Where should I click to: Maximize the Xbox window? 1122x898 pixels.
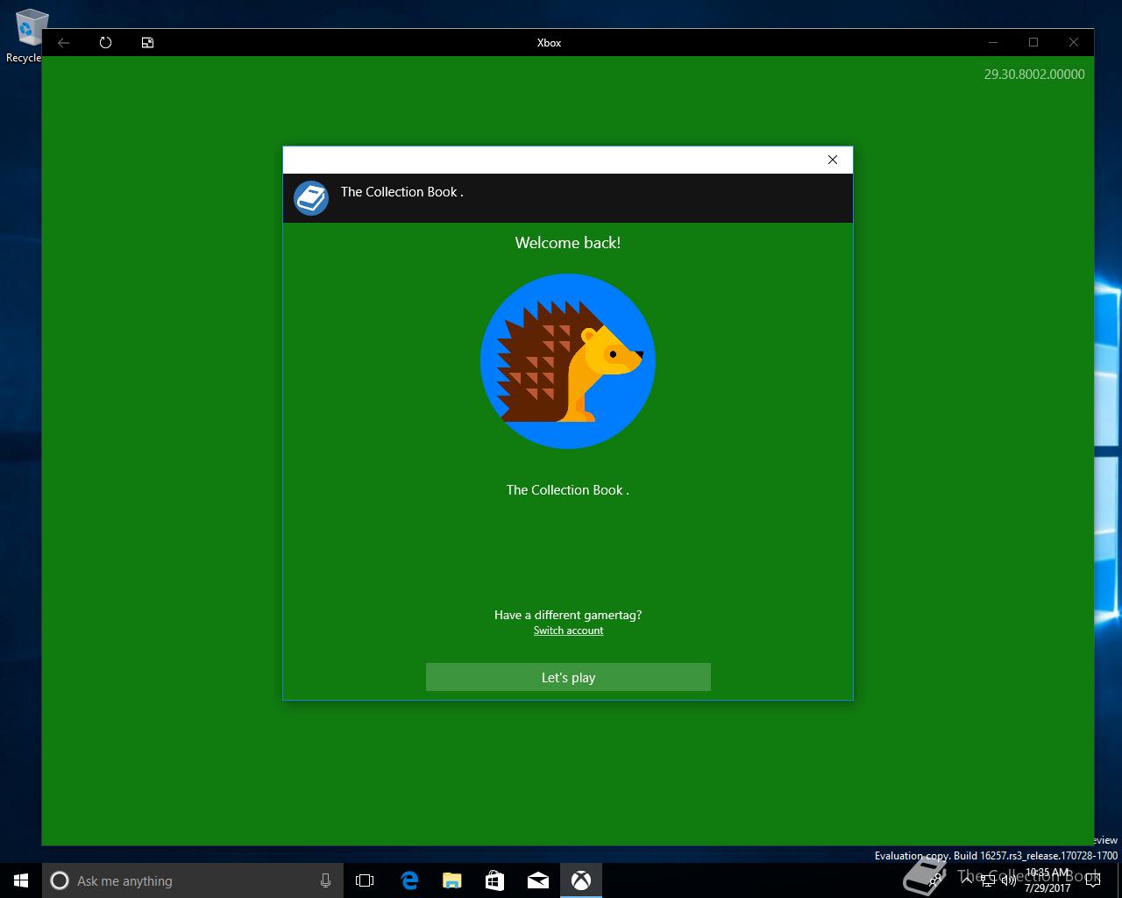point(1033,42)
